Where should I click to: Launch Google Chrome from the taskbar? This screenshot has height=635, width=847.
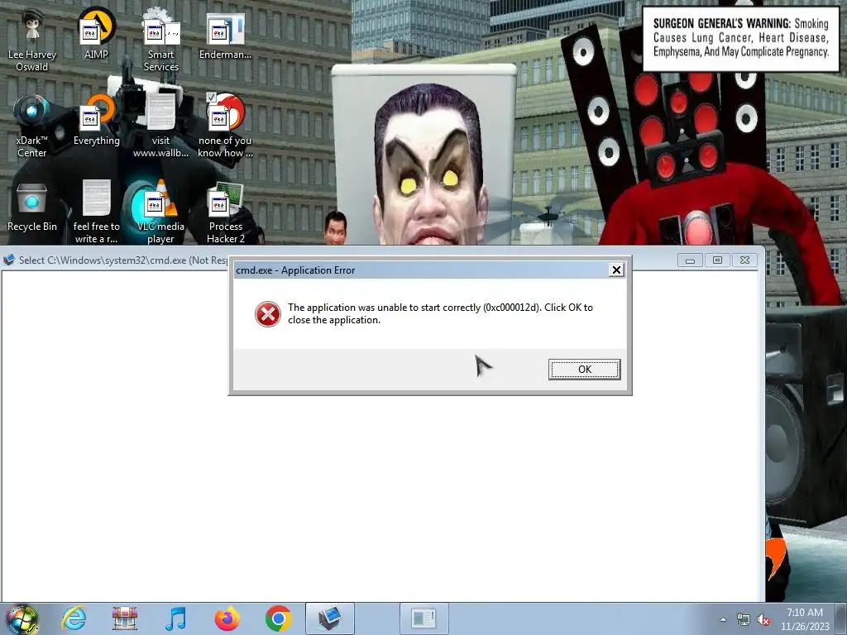[x=279, y=618]
